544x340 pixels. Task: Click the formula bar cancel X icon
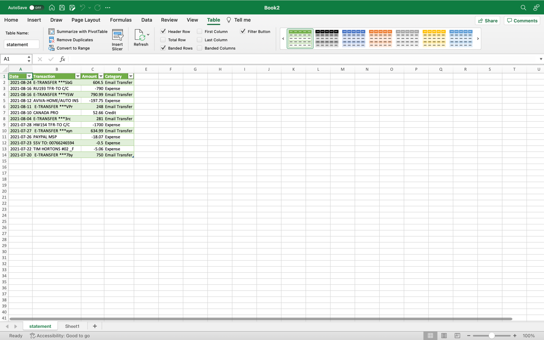[x=40, y=59]
